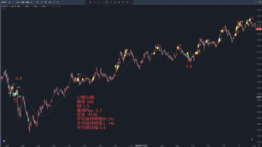Select the rectangle drawing tool
The image size is (262, 147).
pos(106,2)
